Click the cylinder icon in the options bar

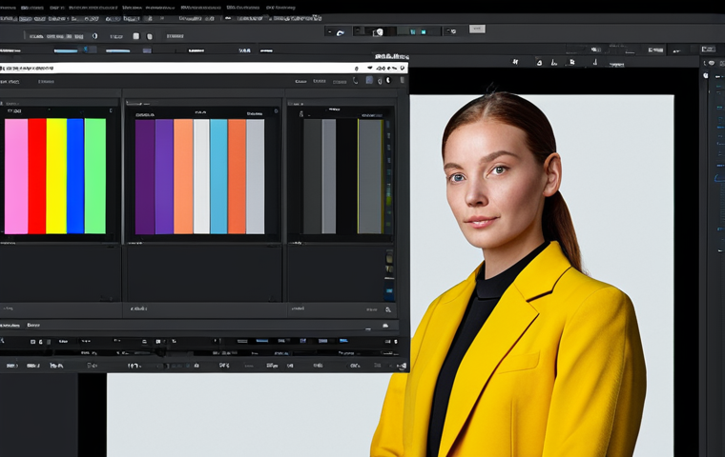tap(150, 36)
